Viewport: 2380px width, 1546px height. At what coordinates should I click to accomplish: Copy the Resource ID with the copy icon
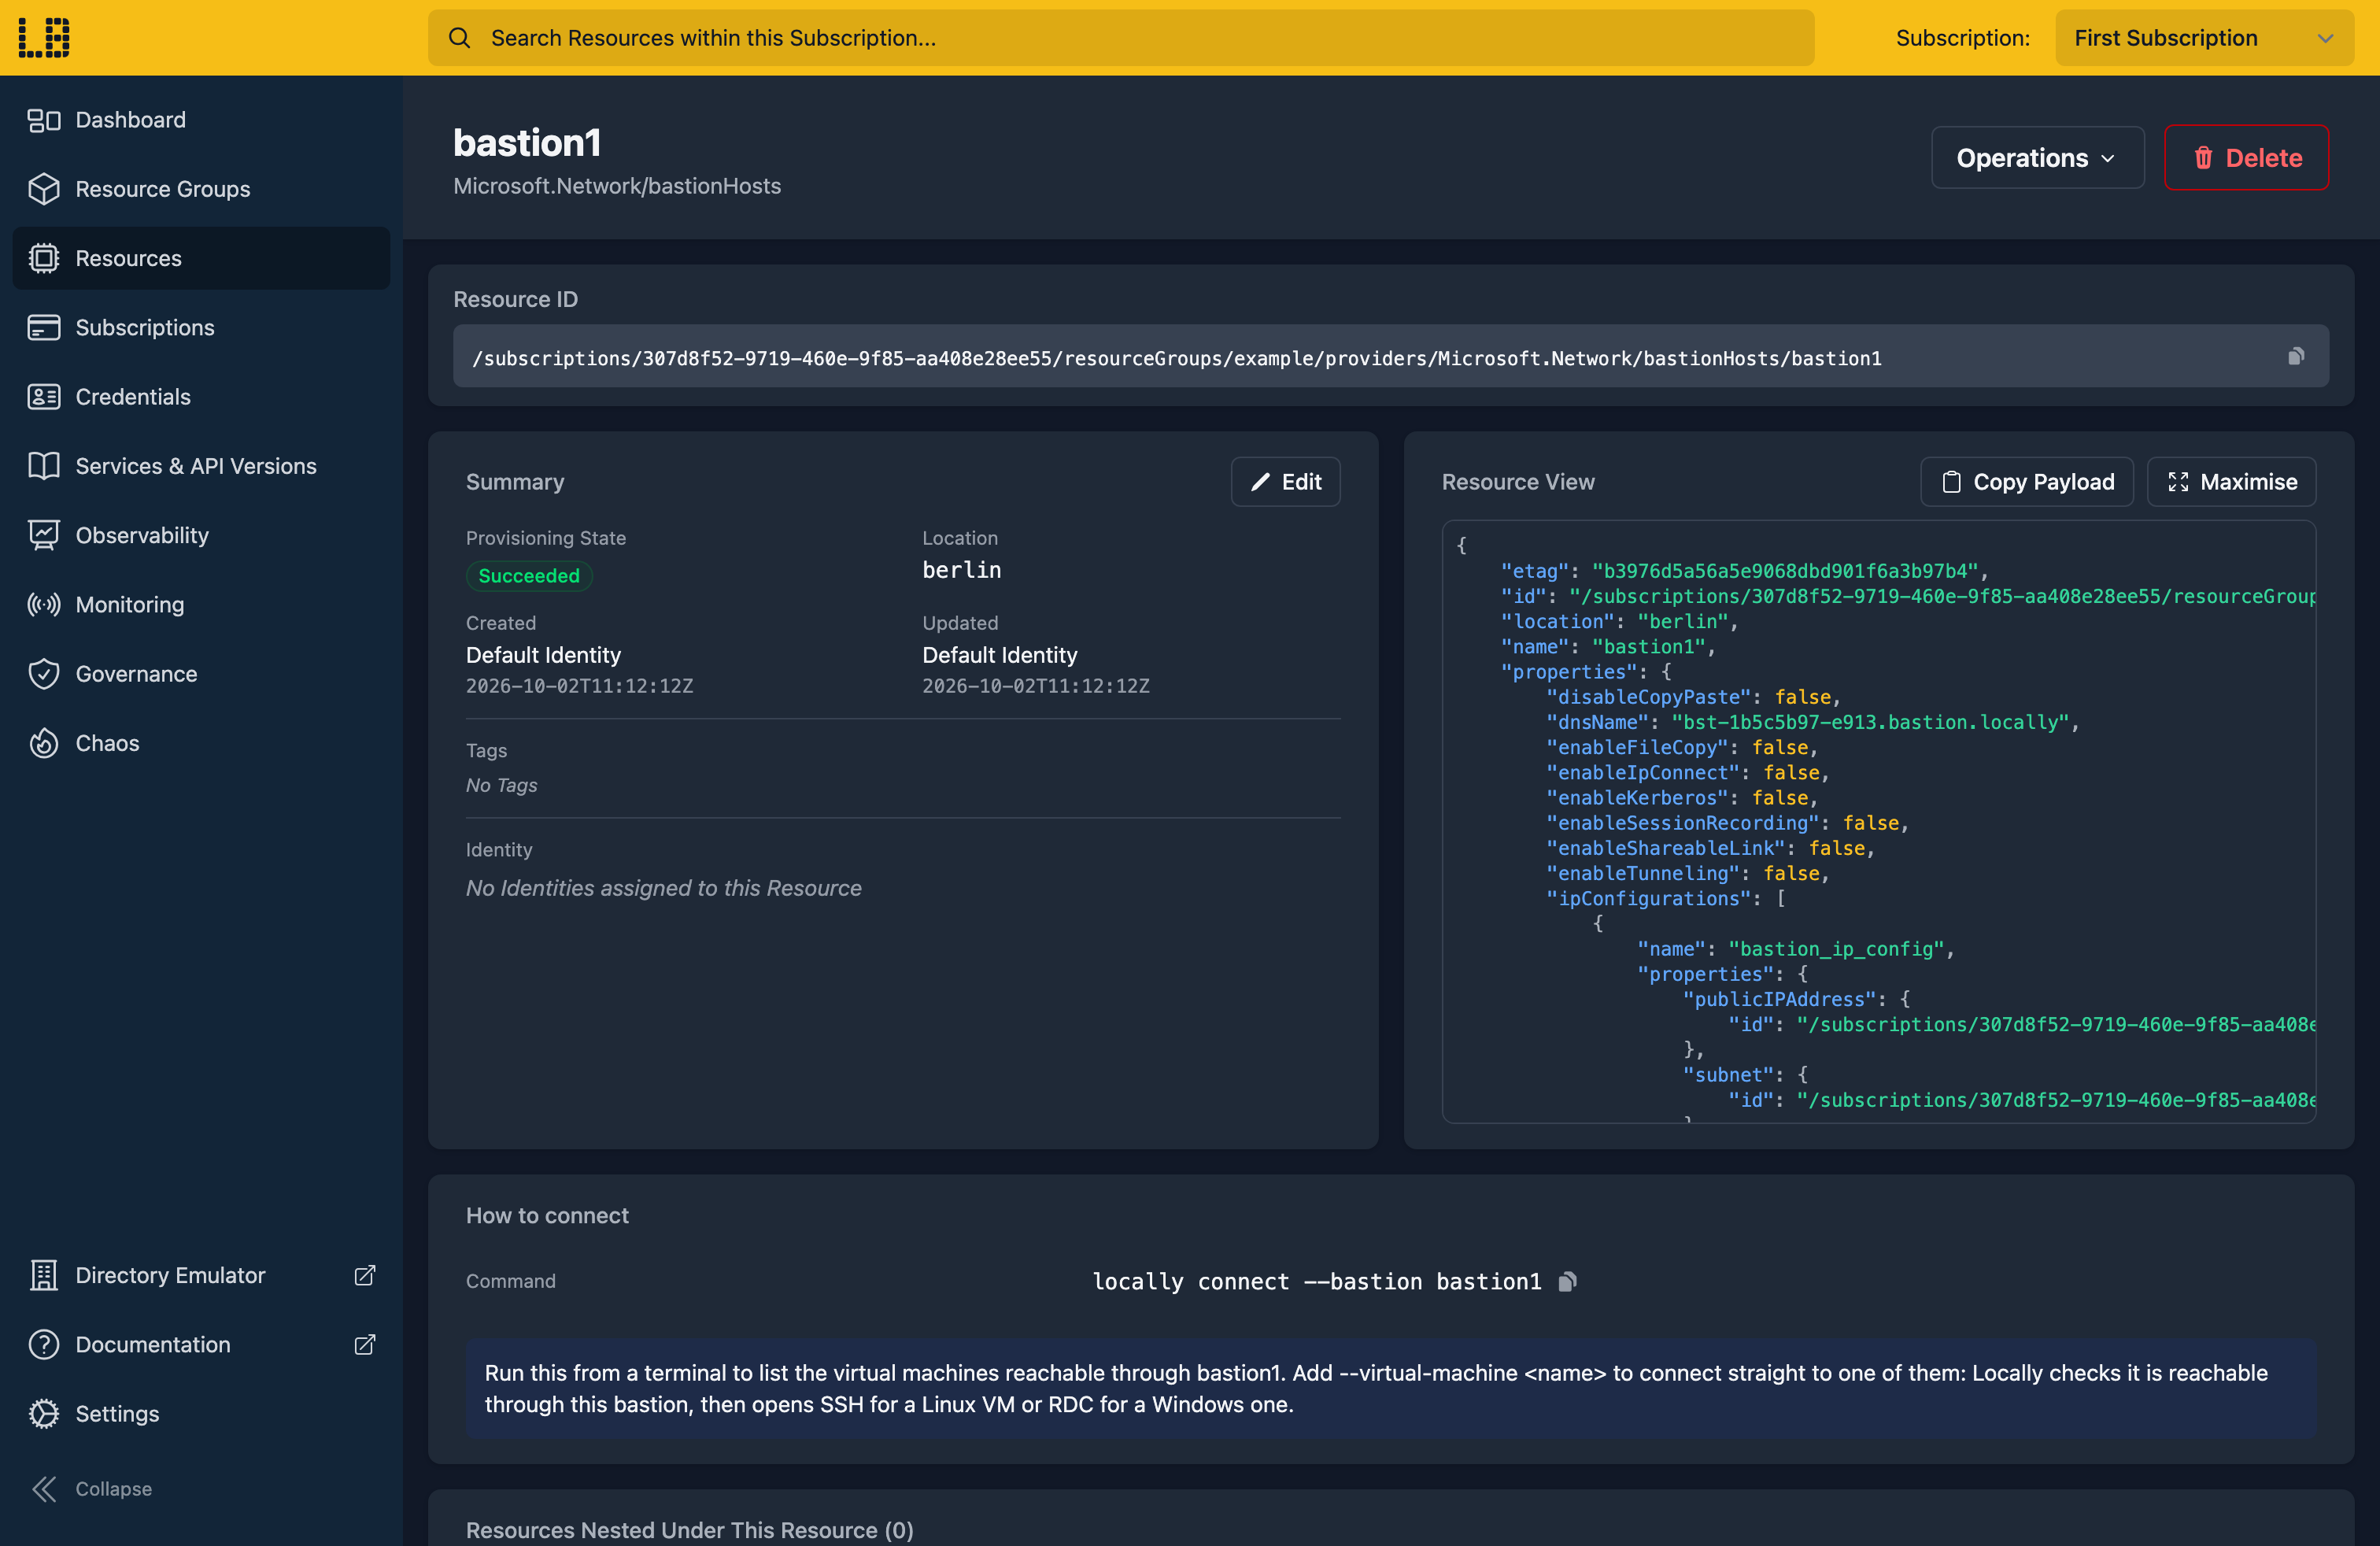tap(2296, 357)
